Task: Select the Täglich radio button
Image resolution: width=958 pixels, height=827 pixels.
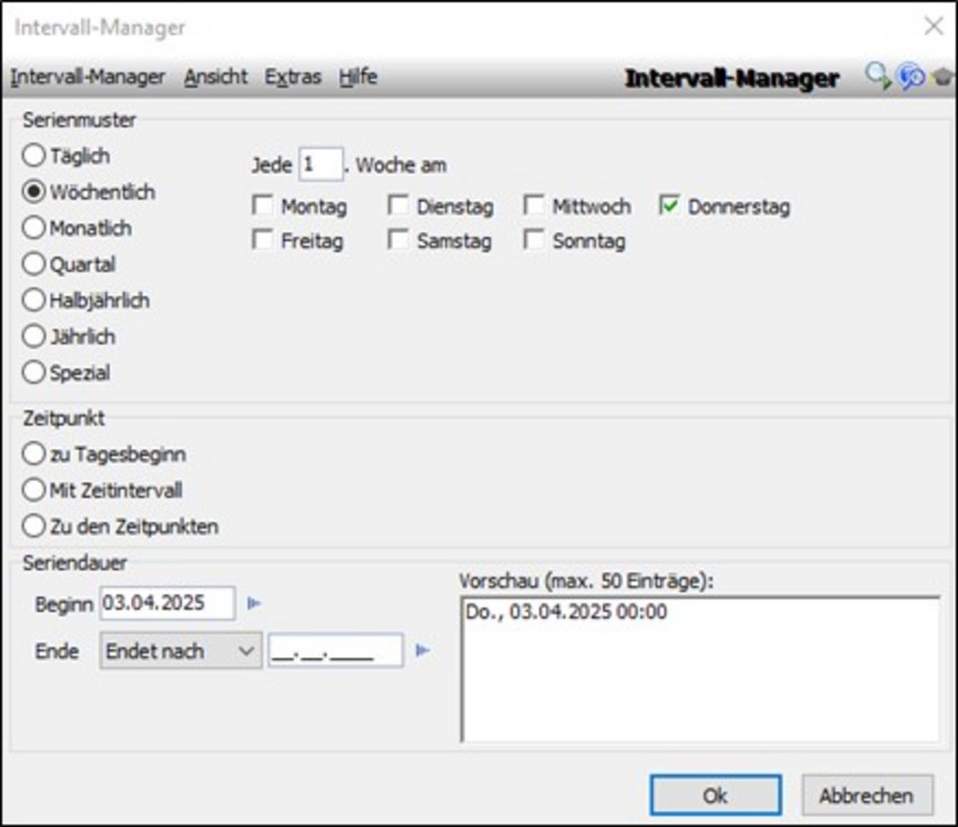Action: coord(34,155)
